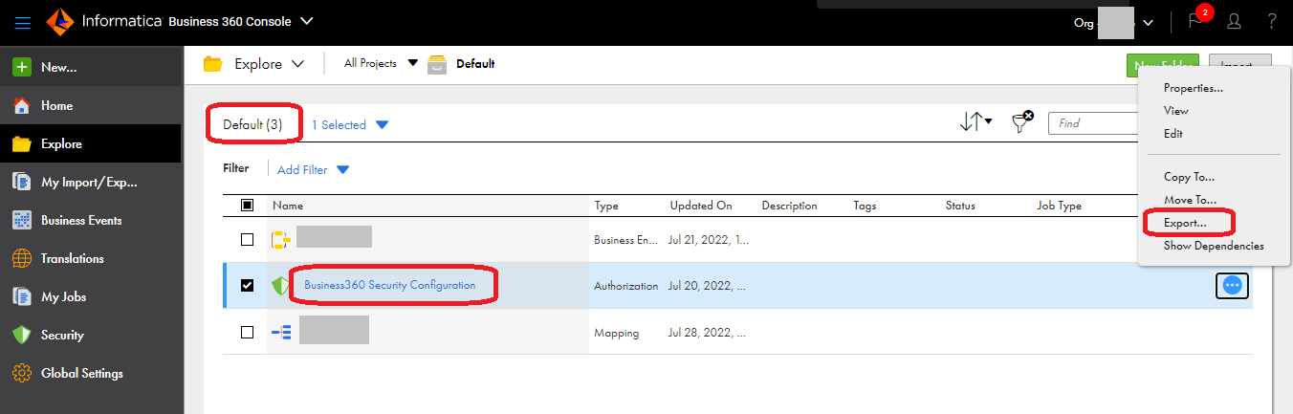Click the Informatica logo icon

point(59,20)
